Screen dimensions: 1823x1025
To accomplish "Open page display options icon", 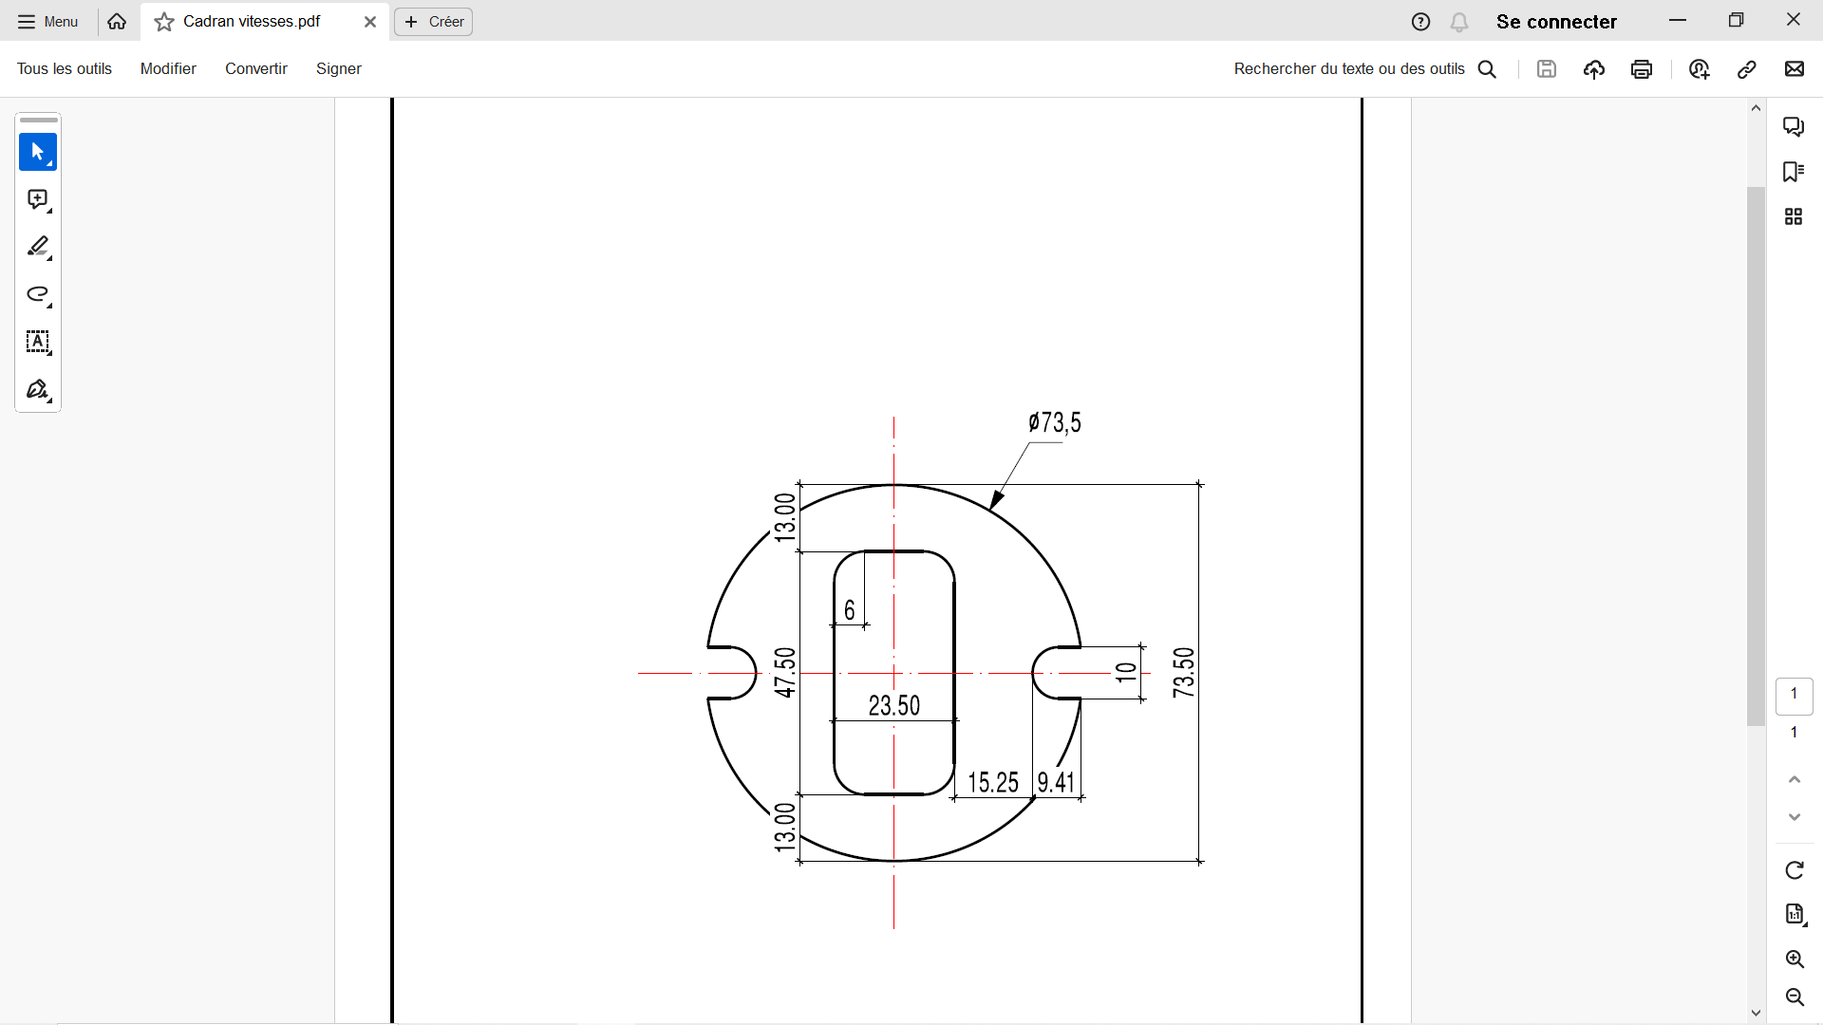I will tap(1795, 914).
